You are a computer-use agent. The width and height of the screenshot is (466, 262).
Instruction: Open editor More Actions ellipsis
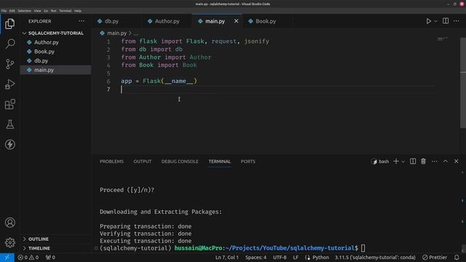pos(457,21)
